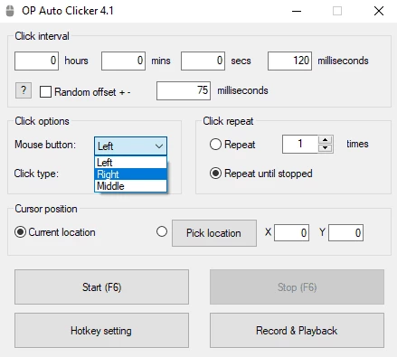Choose Right in the dropdown list
The image size is (397, 357).
130,174
